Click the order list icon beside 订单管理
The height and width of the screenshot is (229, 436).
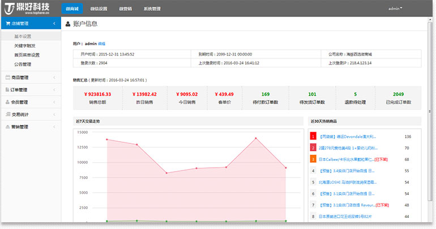tap(7, 90)
